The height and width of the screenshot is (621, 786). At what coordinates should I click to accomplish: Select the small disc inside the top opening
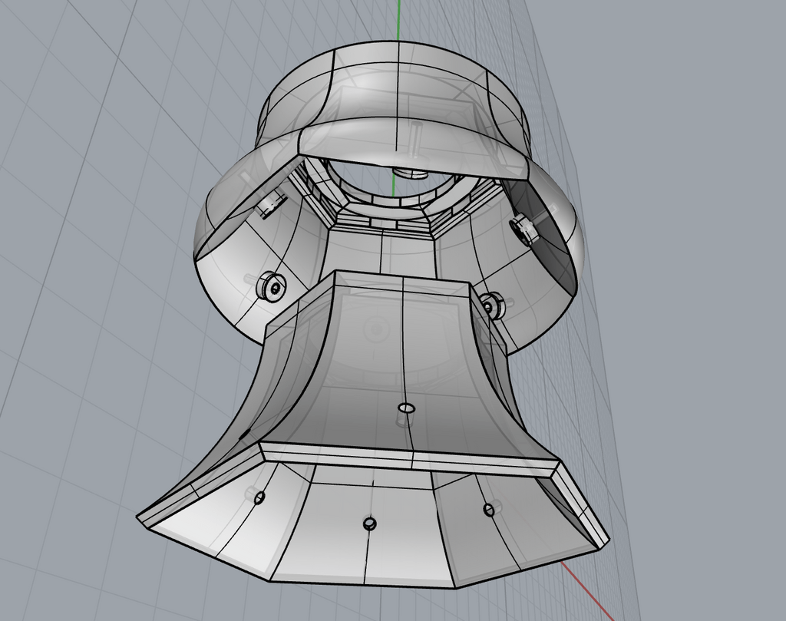409,173
